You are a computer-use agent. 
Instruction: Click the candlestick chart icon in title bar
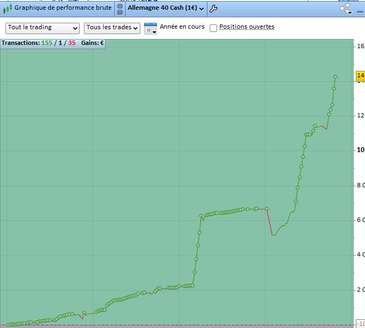point(8,9)
